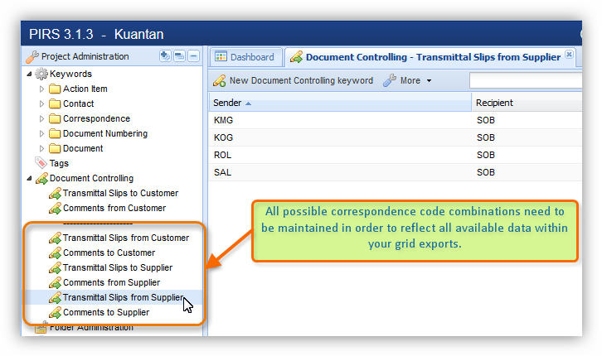Click the Project Administration wrench icon
Screen dimensions: 602x356
[x=32, y=57]
